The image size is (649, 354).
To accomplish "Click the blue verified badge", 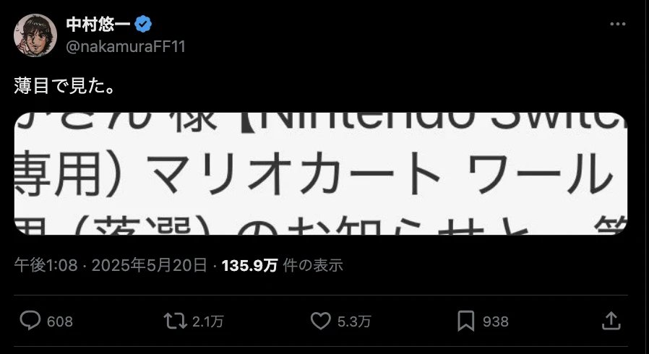I will (143, 25).
